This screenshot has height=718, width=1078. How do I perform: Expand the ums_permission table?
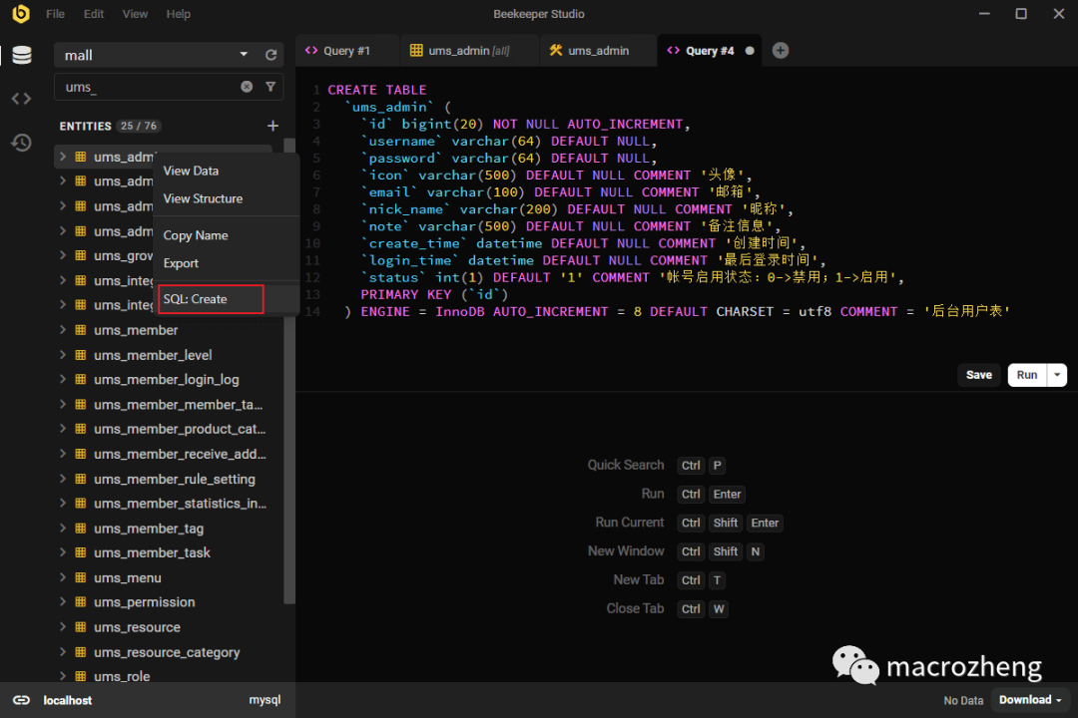tap(63, 602)
